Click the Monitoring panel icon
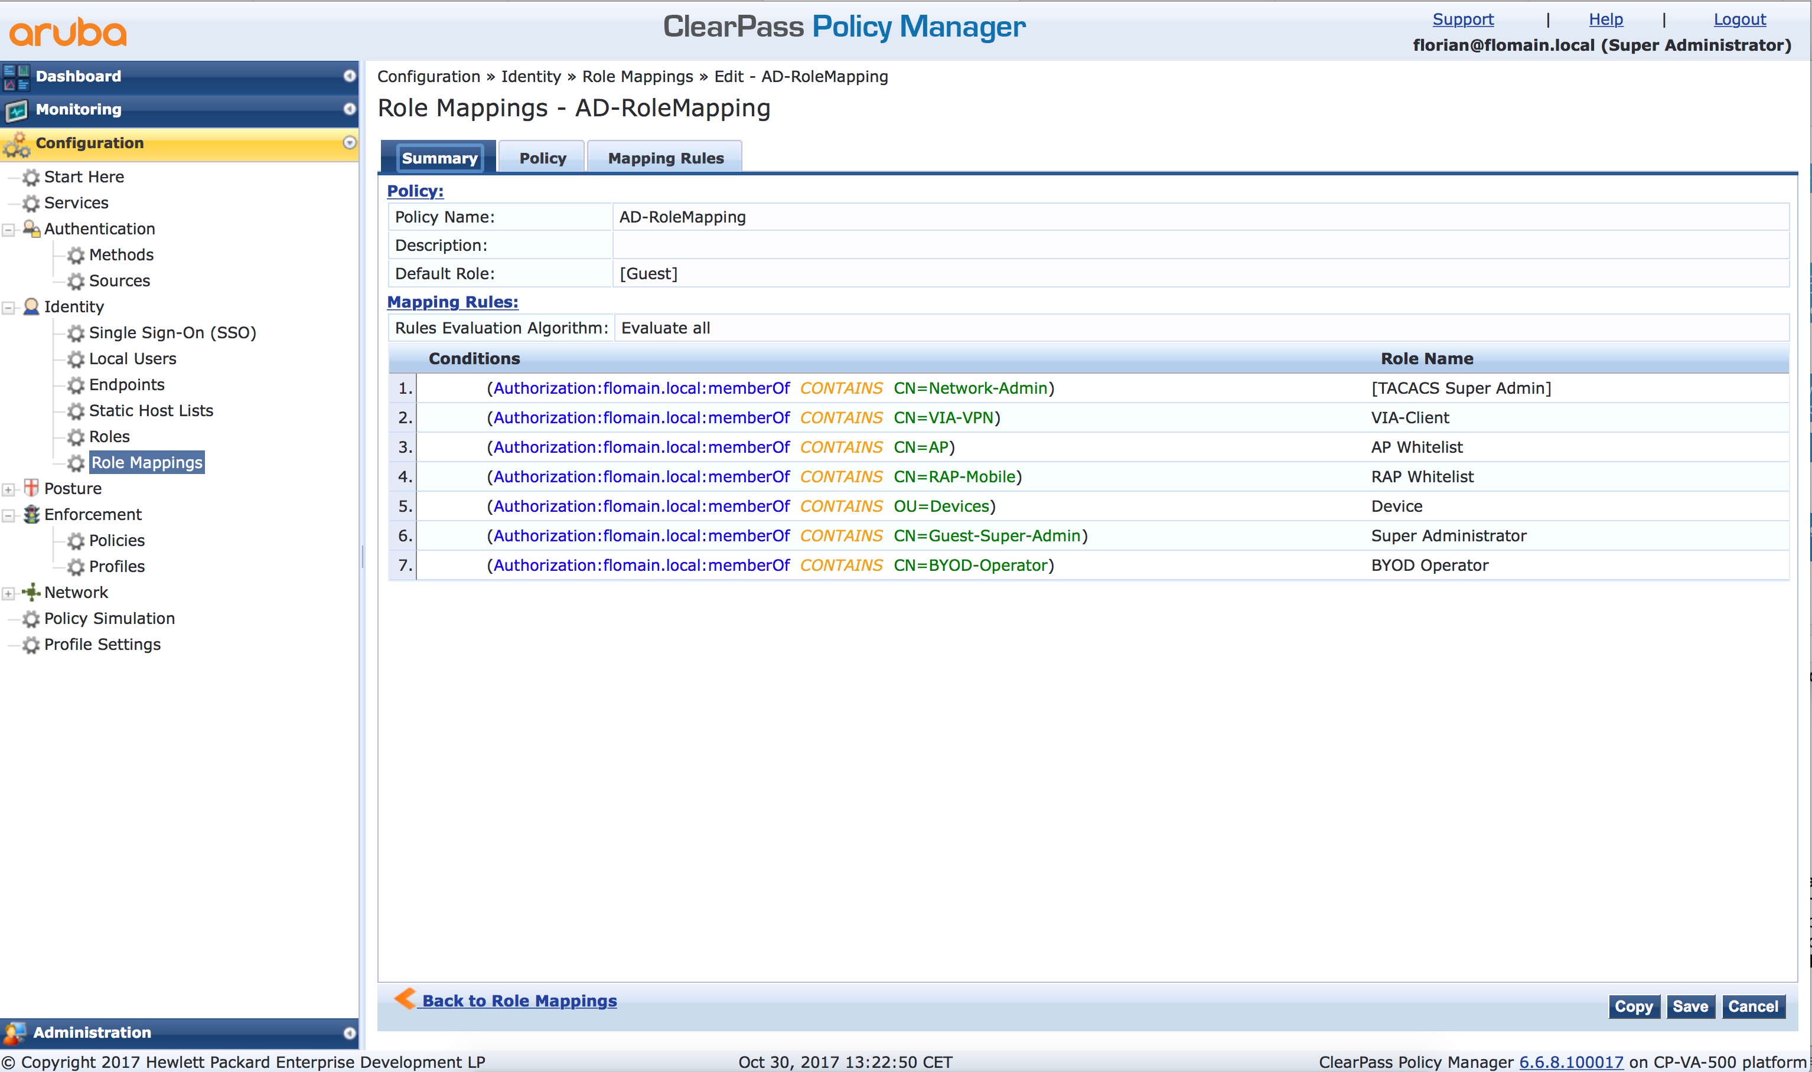This screenshot has height=1072, width=1812. coord(16,110)
